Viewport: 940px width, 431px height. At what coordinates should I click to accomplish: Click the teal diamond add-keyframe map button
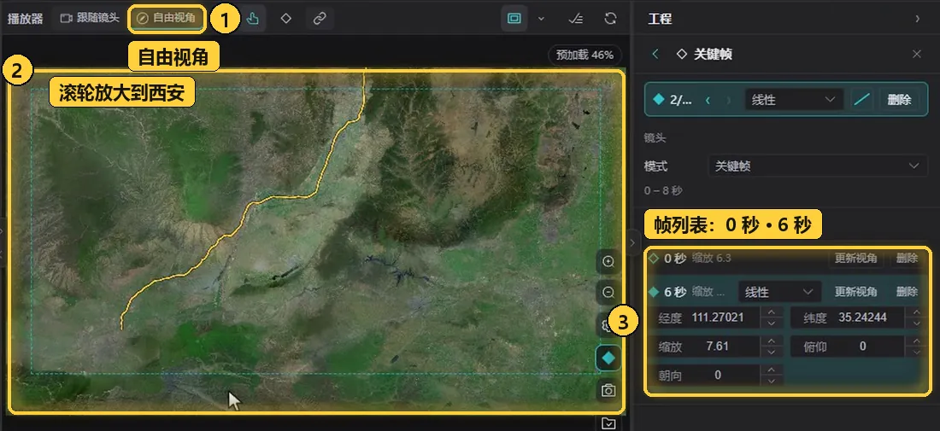click(x=608, y=358)
